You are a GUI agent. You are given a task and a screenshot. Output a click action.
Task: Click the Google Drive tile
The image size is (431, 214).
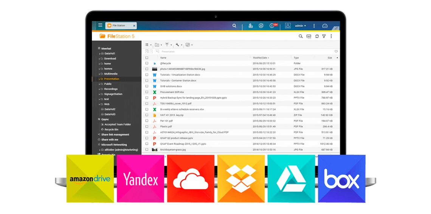291,179
